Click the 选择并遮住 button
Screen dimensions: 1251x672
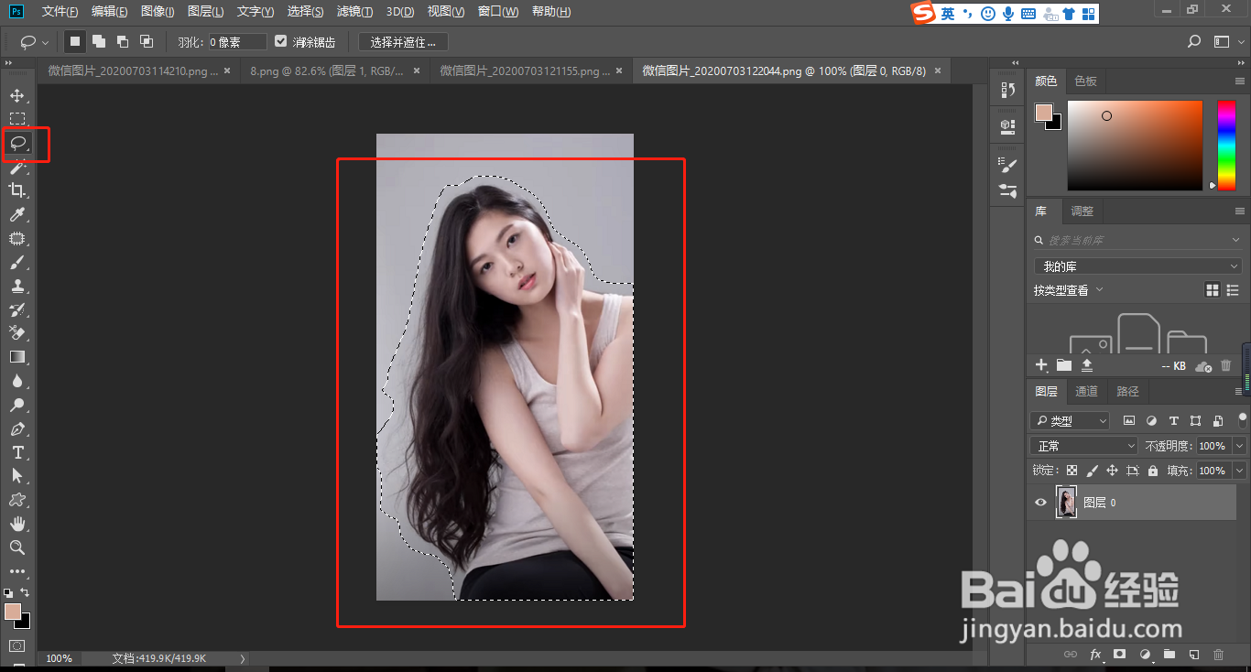pos(404,42)
